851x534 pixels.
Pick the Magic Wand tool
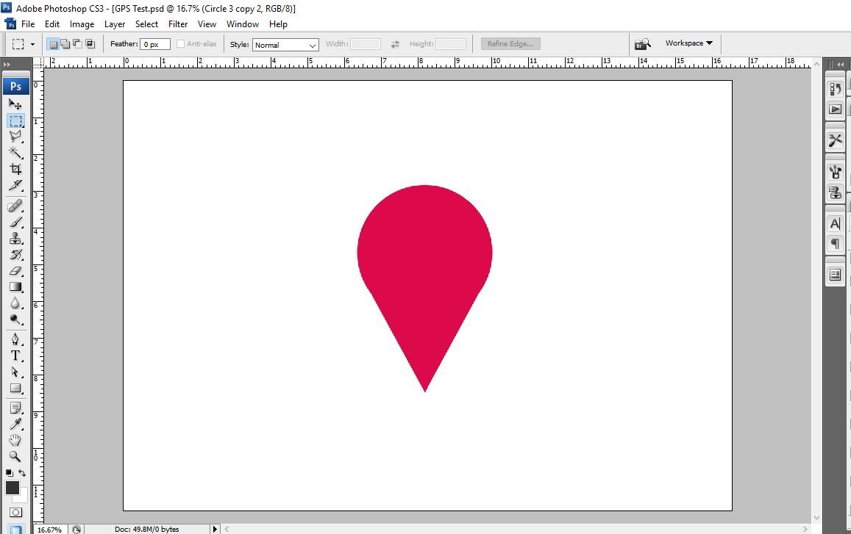(x=15, y=152)
